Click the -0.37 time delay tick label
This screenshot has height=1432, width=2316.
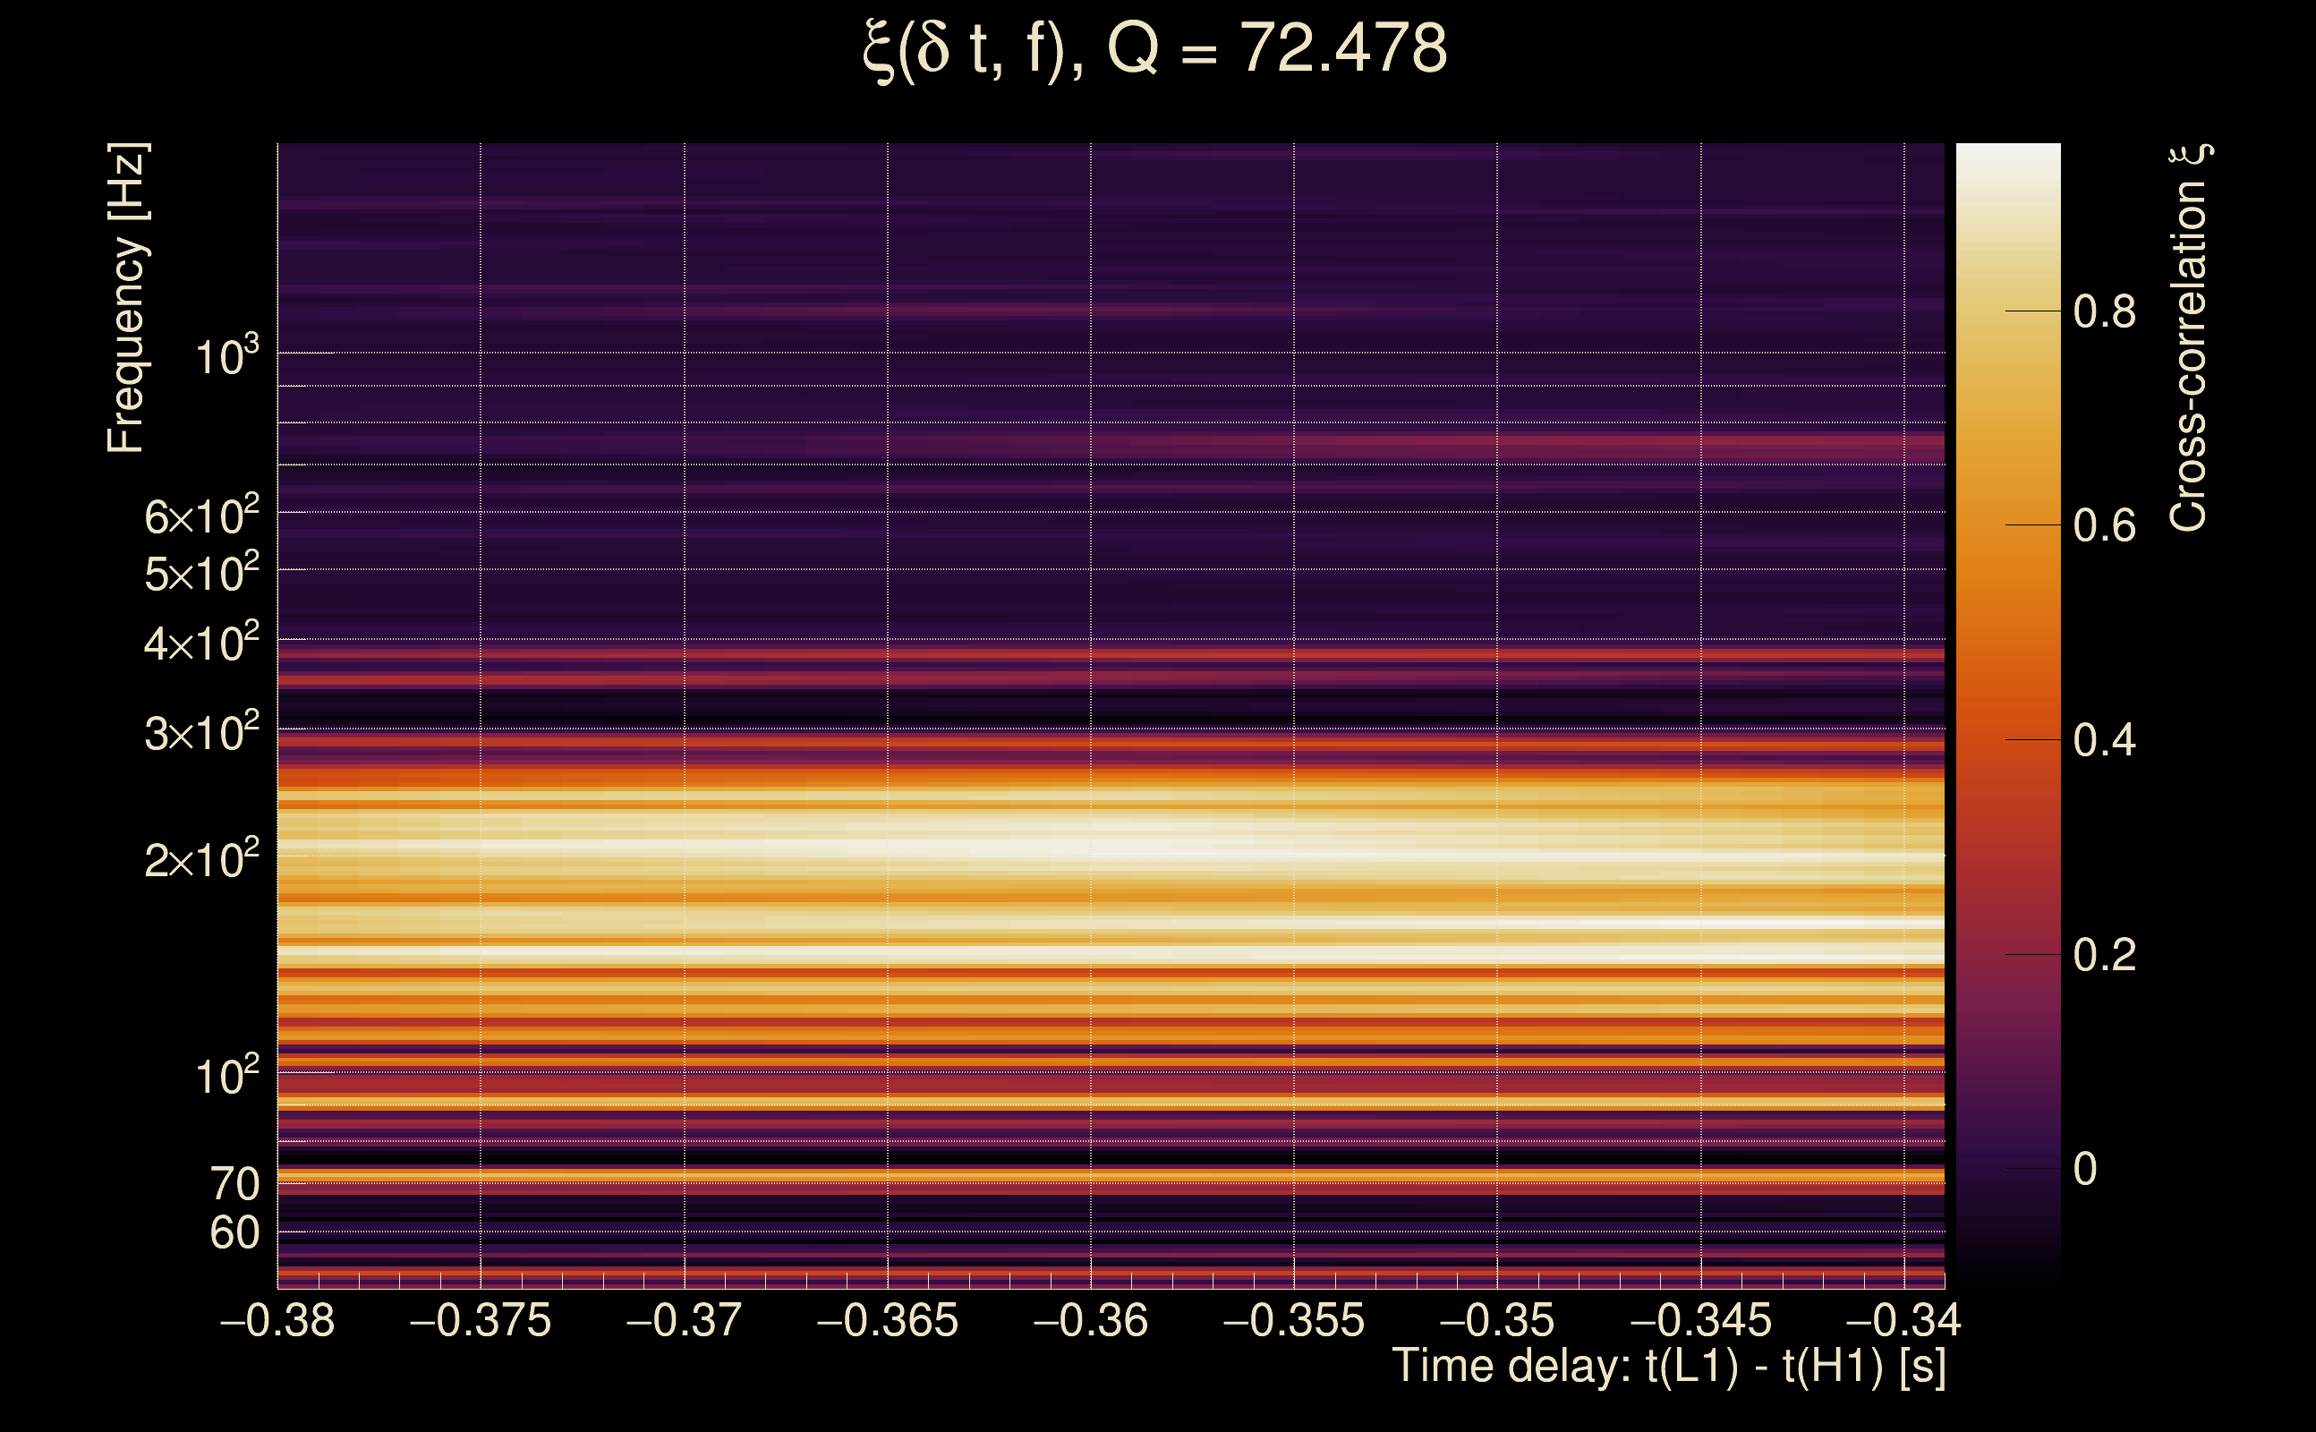coord(684,1320)
